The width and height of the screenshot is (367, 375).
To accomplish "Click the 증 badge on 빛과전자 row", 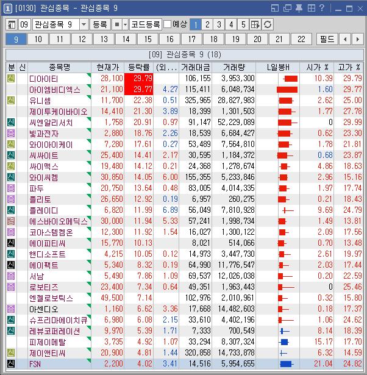I will coord(11,133).
